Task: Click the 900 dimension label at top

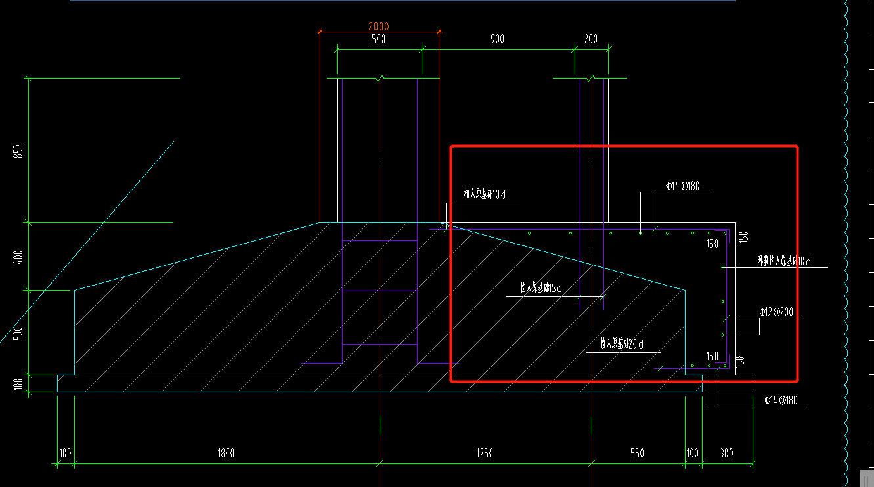Action: pos(497,39)
